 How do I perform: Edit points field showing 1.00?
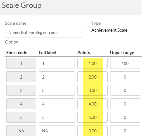(92, 64)
